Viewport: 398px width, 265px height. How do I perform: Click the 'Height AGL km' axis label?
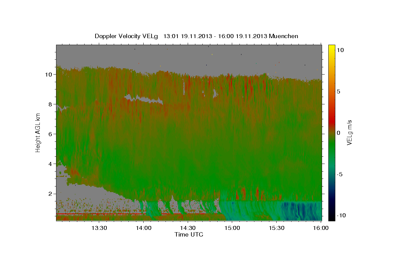[x=38, y=132]
